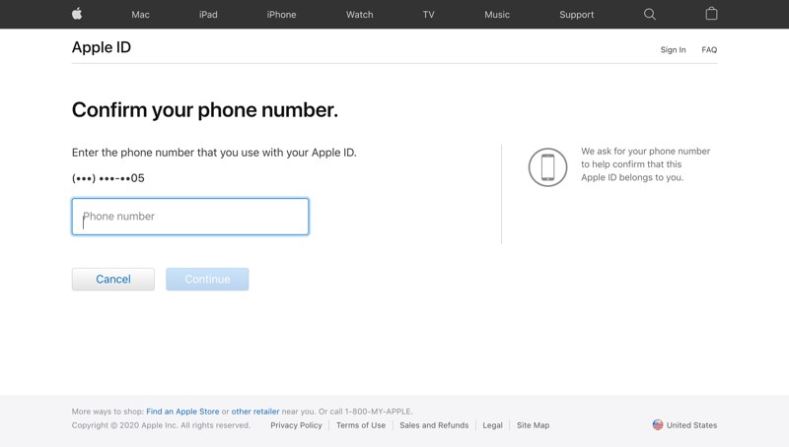Click the Apple logo in the navigation bar
The image size is (789, 447).
point(77,14)
